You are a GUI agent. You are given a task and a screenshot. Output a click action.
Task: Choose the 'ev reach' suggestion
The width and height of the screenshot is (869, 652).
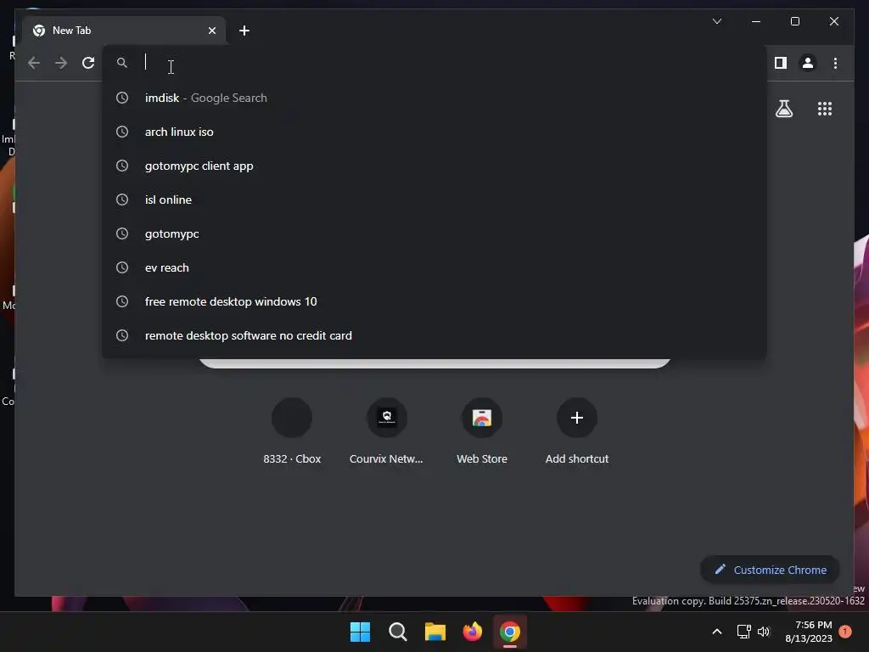click(x=434, y=267)
